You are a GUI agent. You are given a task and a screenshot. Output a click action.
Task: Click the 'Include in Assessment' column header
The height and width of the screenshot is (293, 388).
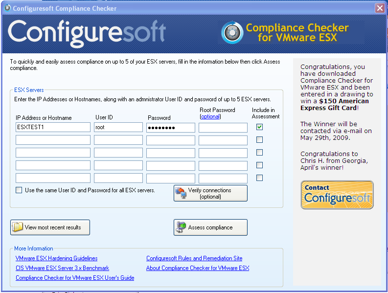266,113
